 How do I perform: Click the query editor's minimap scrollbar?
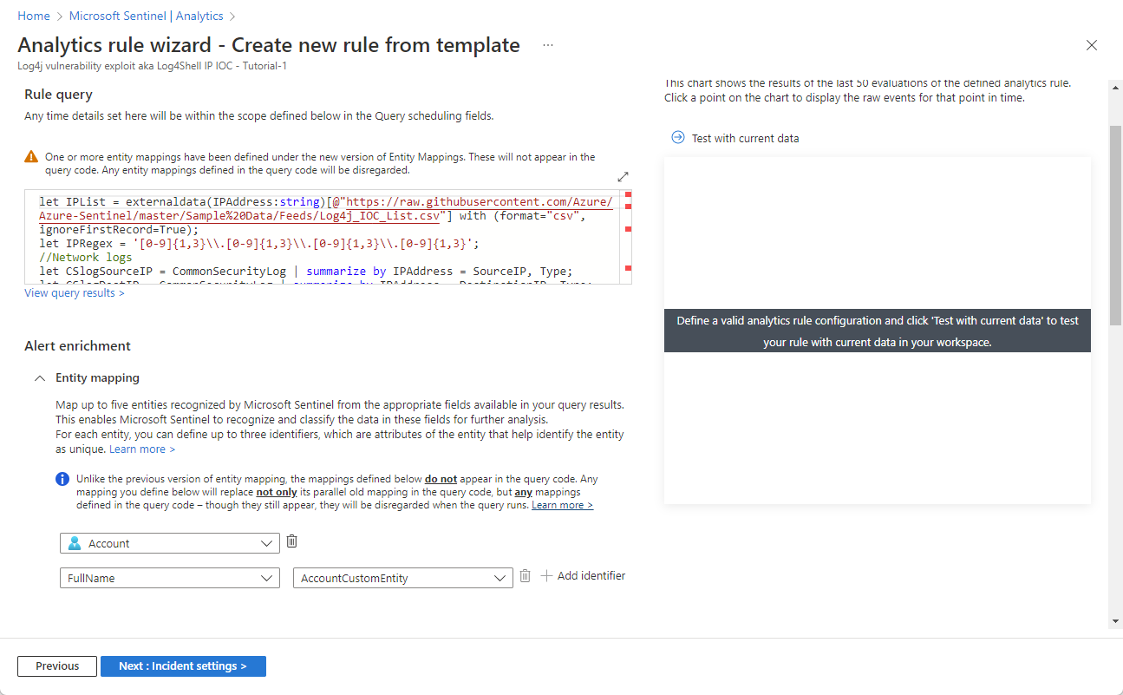point(627,237)
